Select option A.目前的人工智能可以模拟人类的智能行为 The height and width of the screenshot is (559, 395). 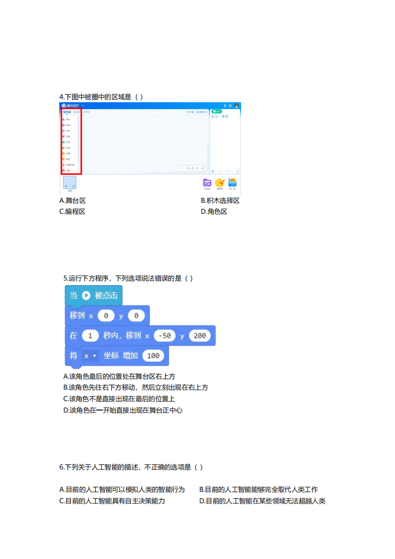(122, 489)
